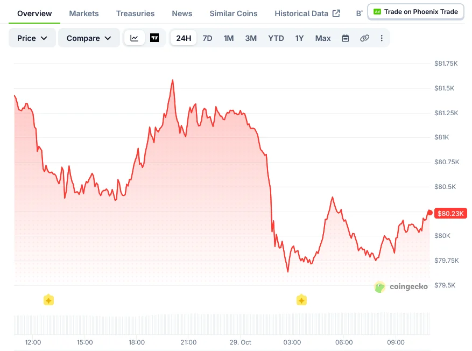This screenshot has height=351, width=472.
Task: Copy chart link icon
Action: (x=364, y=38)
